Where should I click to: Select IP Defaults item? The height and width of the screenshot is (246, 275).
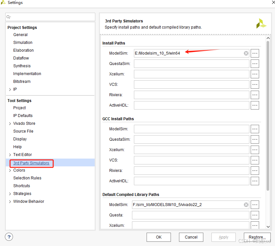coord(23,116)
